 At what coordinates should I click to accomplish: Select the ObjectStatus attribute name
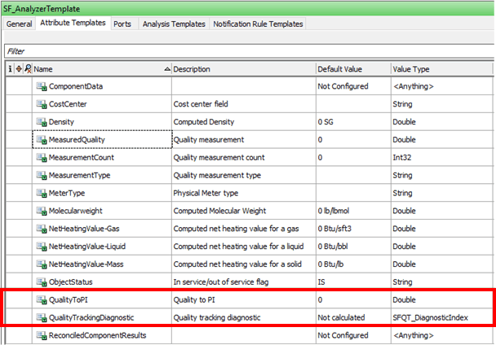[70, 282]
